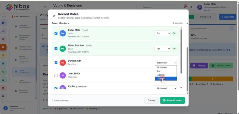Switch to the Completed tab
This screenshot has height=114, width=239.
tap(205, 17)
